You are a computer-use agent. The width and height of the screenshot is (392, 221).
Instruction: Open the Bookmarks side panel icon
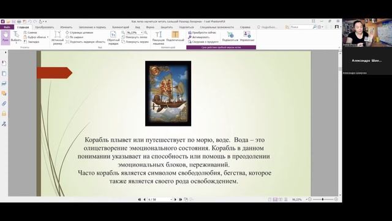click(4, 63)
